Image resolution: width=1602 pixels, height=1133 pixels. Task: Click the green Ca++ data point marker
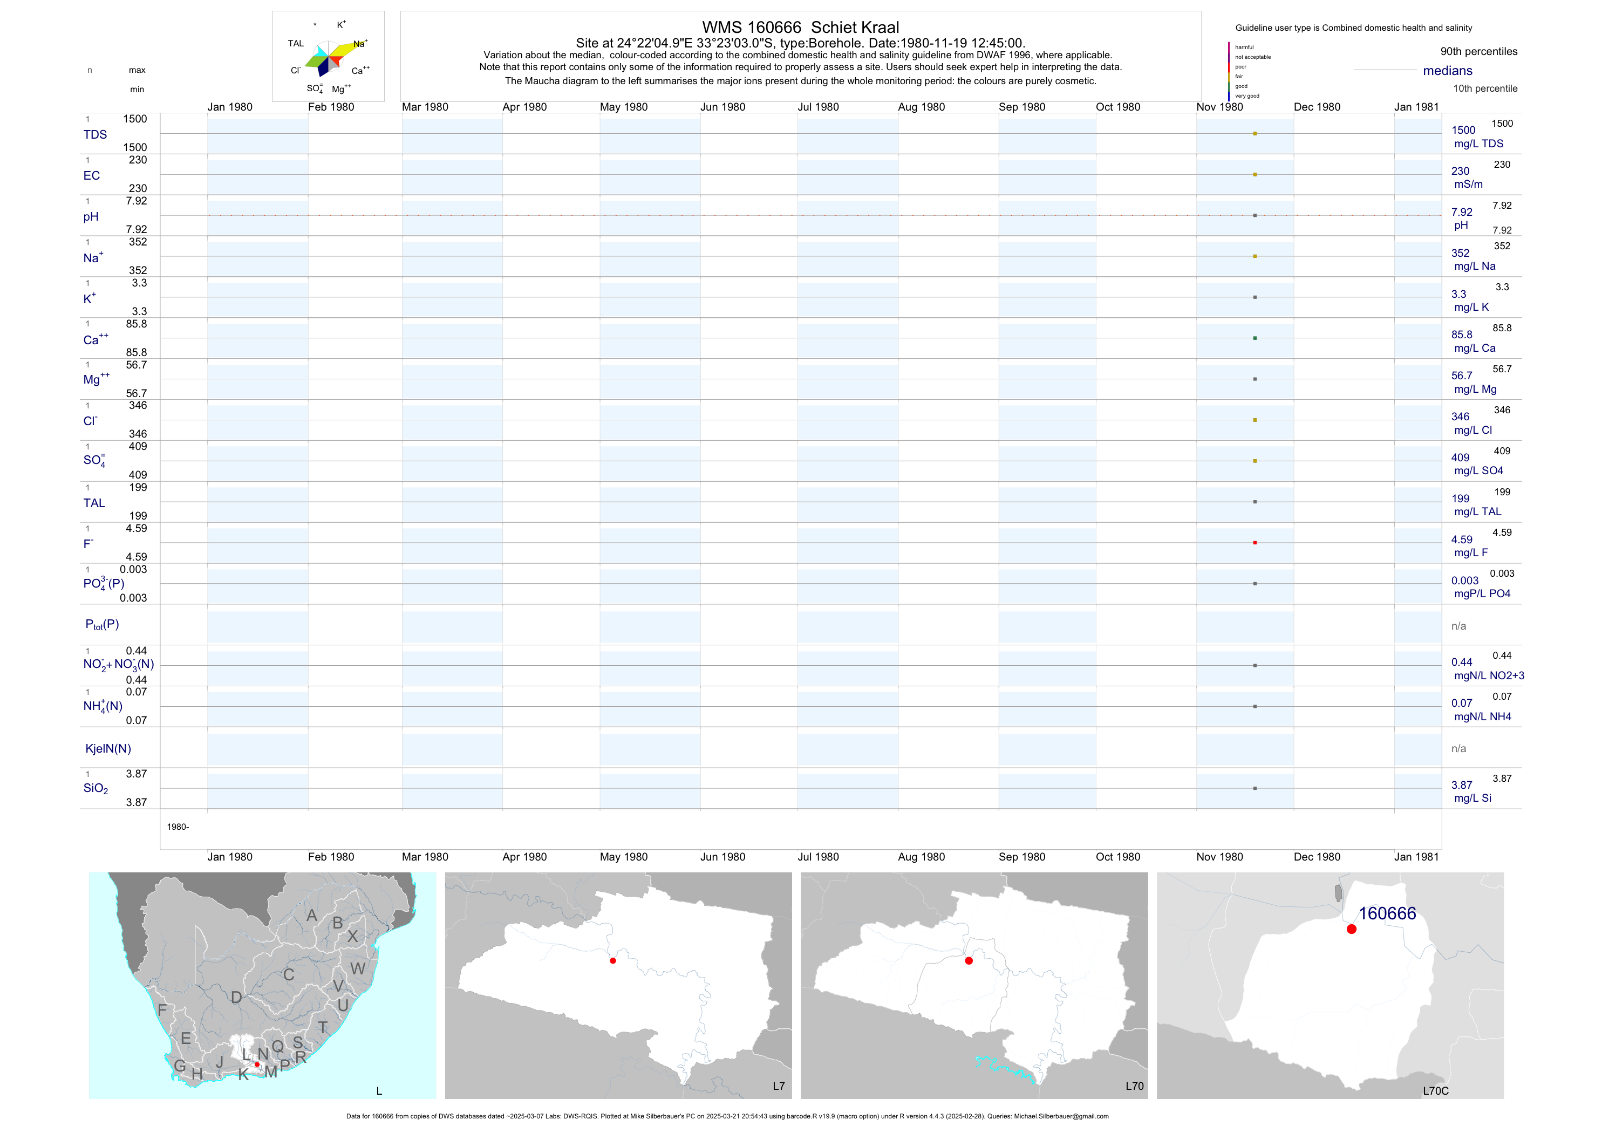[x=1255, y=338]
